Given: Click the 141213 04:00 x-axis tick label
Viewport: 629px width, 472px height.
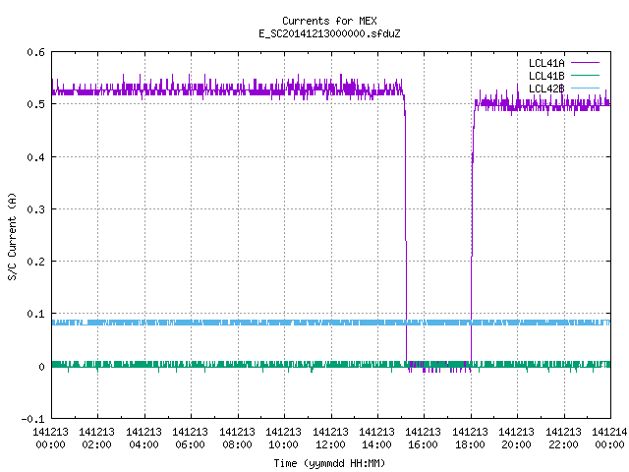Looking at the screenshot, I should click(144, 438).
